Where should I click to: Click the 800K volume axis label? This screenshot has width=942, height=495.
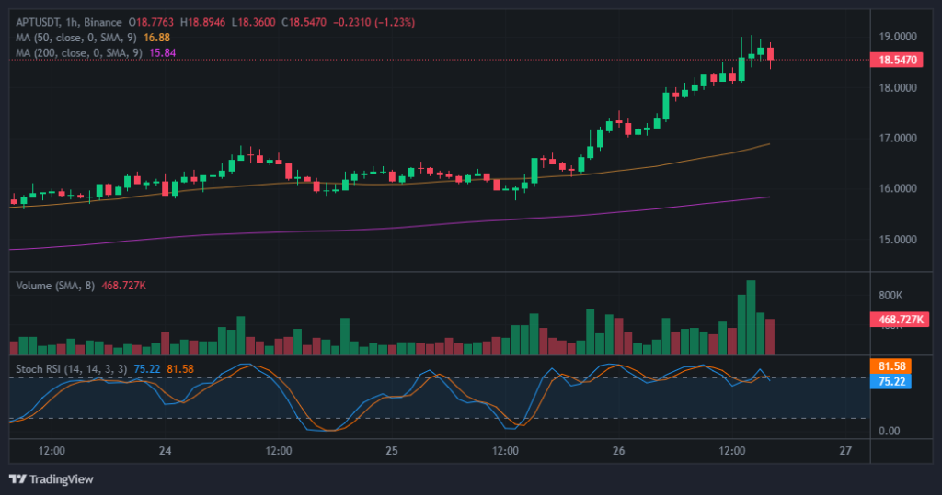click(x=890, y=296)
